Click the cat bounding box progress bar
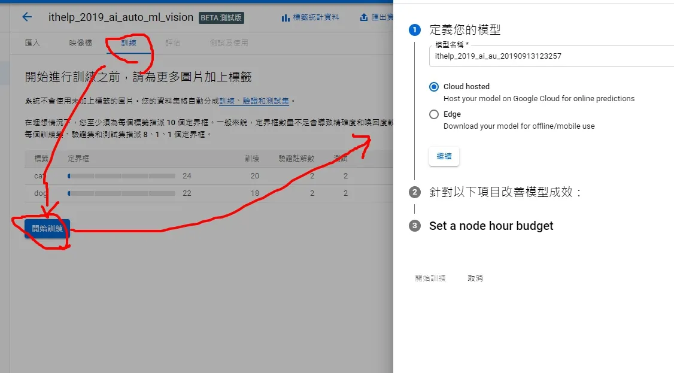The width and height of the screenshot is (674, 373). pos(122,176)
